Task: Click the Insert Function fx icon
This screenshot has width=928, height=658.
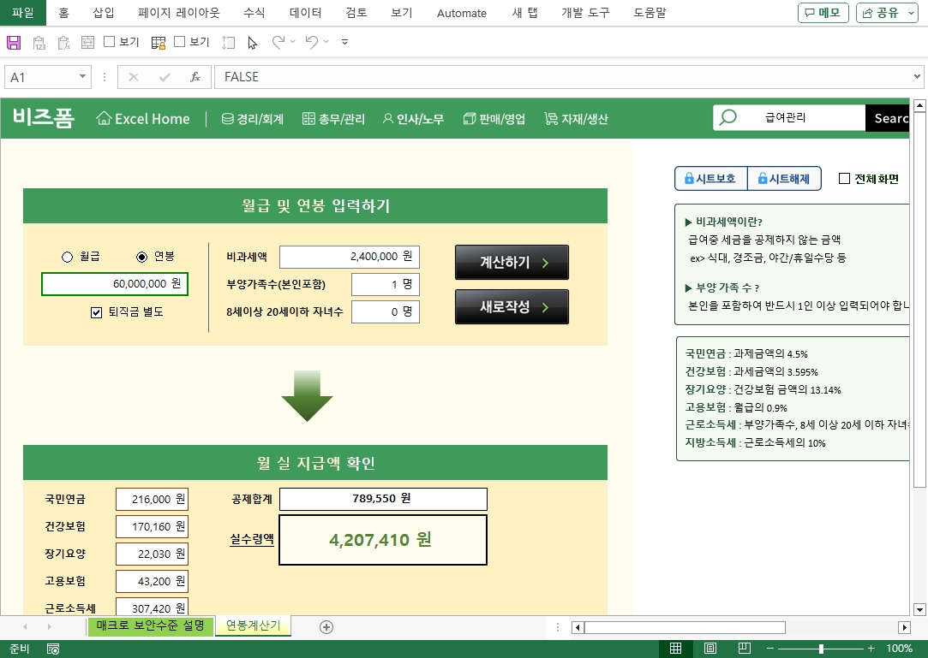Action: tap(195, 77)
